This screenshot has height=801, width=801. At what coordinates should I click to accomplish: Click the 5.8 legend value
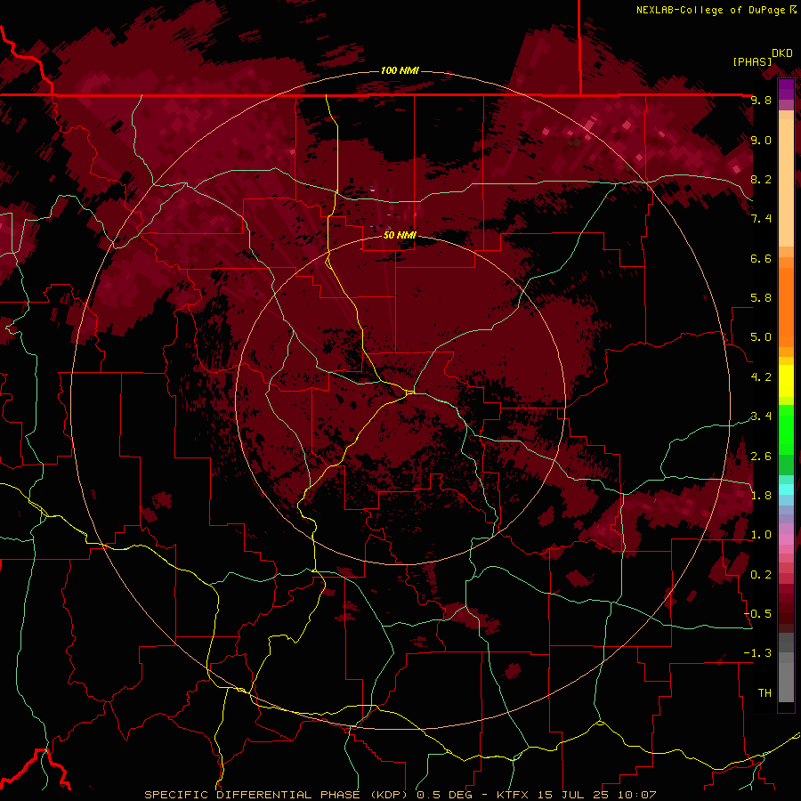pos(761,298)
